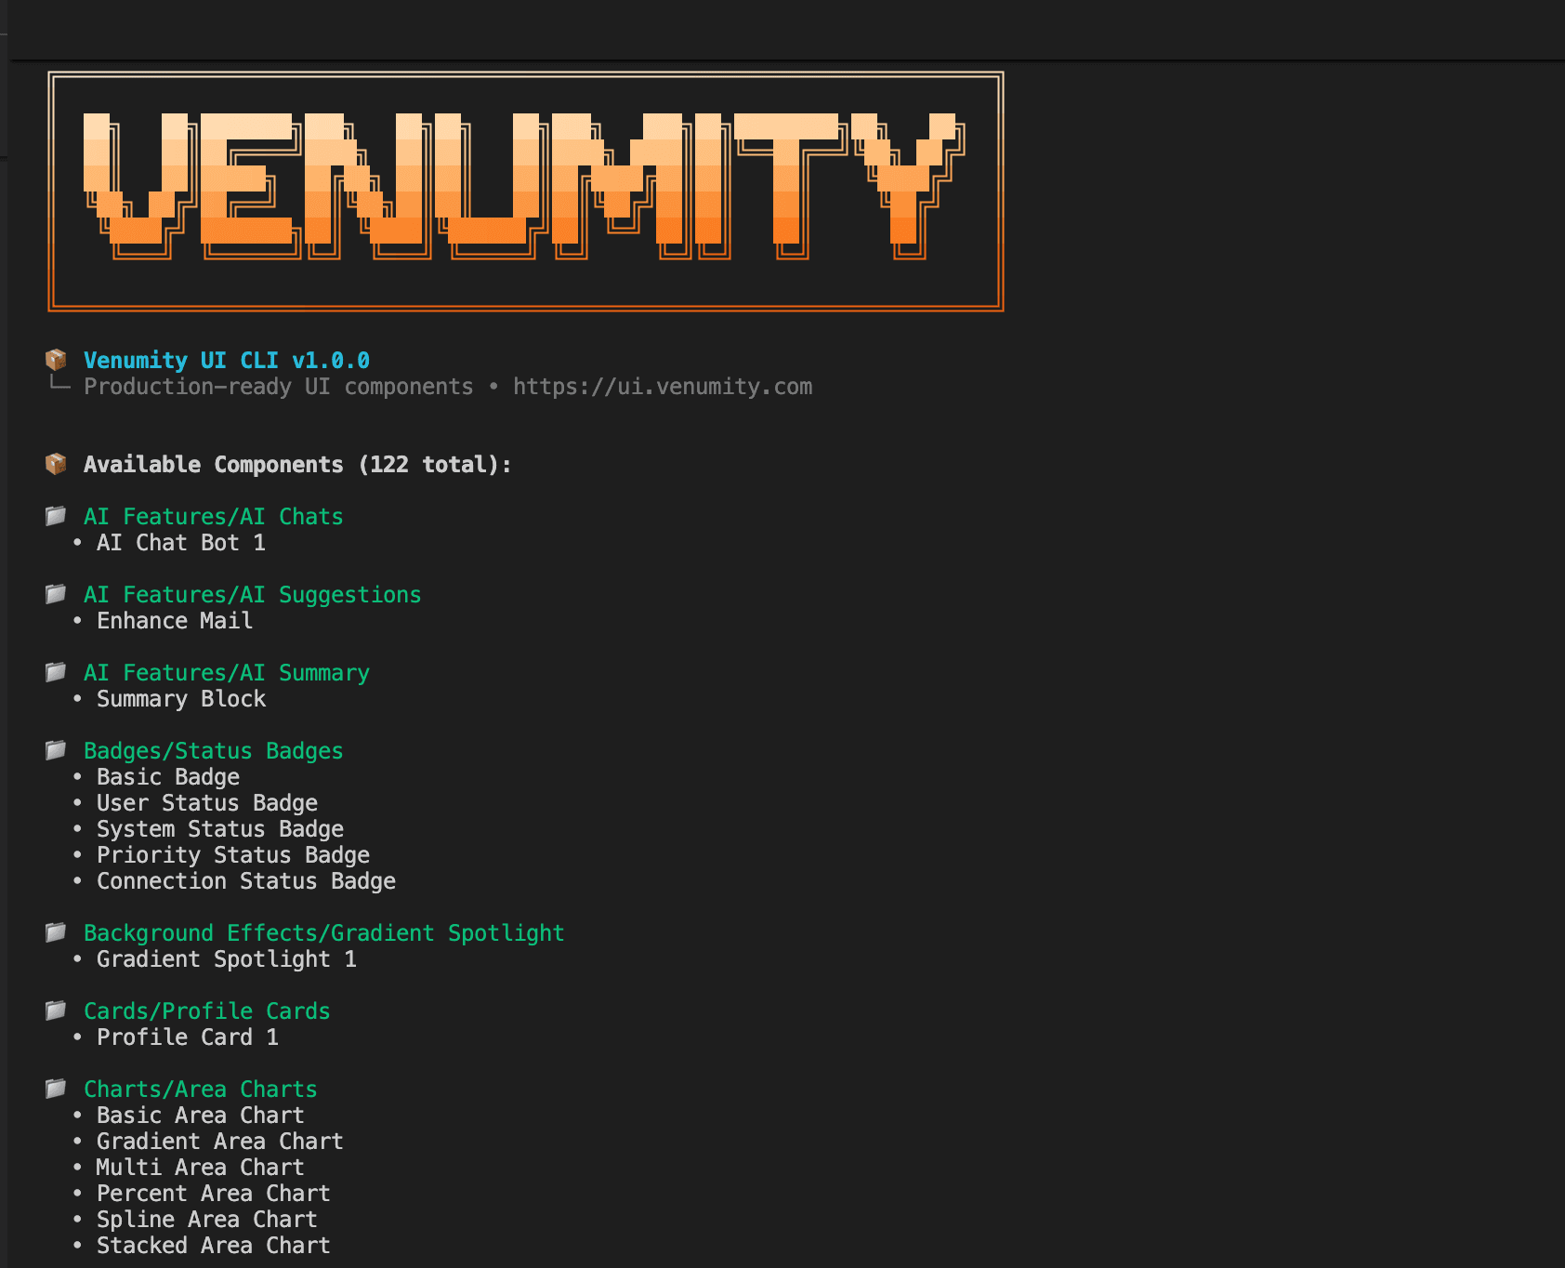Select the 'AI Chat Bot 1' entry
This screenshot has height=1268, width=1565.
point(181,543)
